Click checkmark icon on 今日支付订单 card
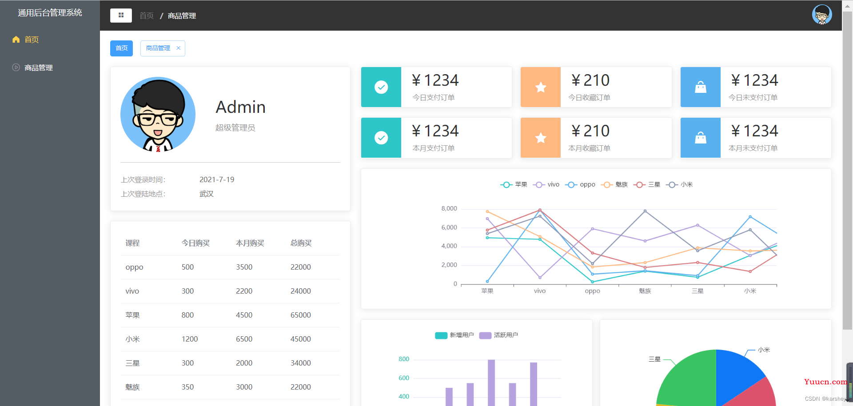This screenshot has height=406, width=853. point(381,87)
